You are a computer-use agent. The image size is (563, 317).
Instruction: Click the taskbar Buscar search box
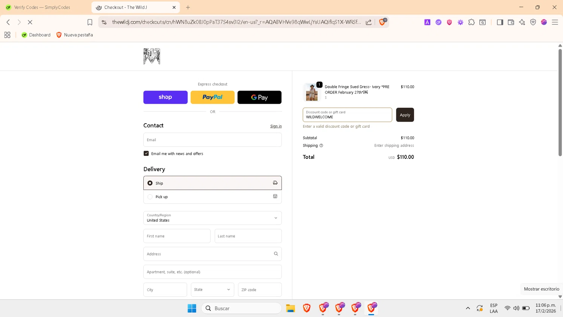241,308
